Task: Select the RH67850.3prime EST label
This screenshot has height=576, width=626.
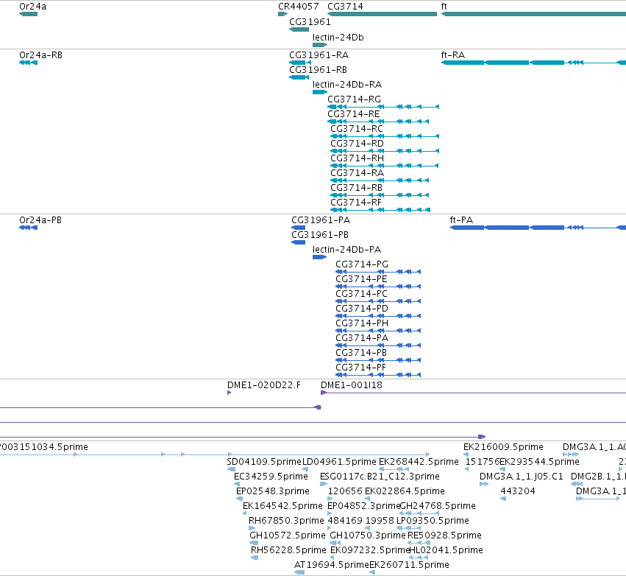Action: tap(286, 521)
